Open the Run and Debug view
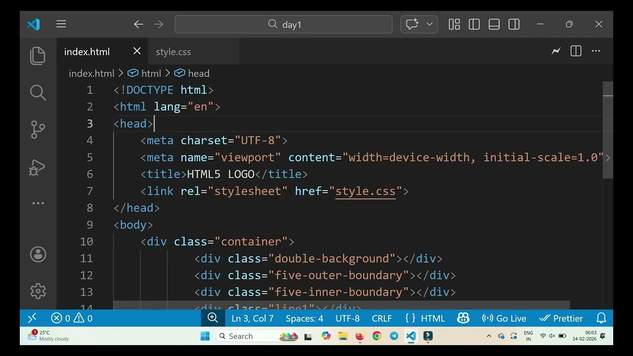The image size is (633, 356). [x=38, y=167]
